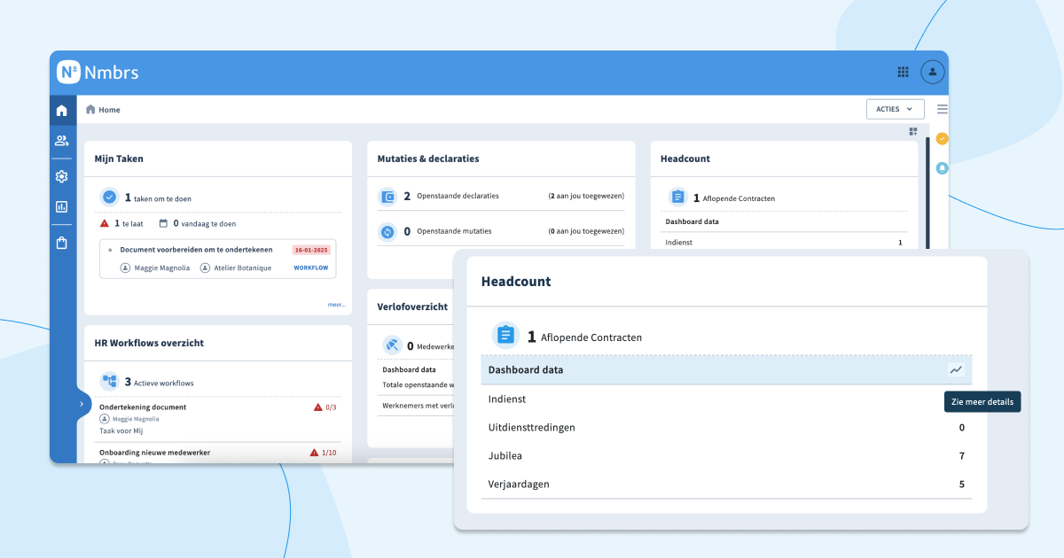The width and height of the screenshot is (1064, 558).
Task: Click the Verlofoverzicht widget title
Action: coord(412,307)
